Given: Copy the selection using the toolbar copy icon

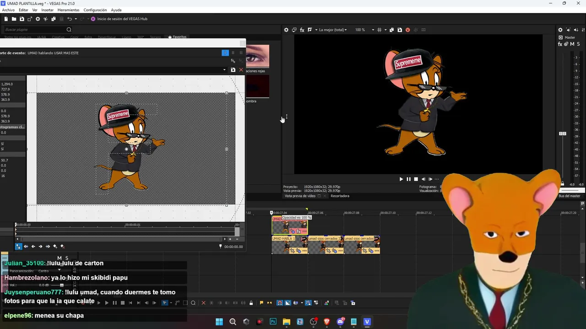Looking at the screenshot, I should (54, 19).
